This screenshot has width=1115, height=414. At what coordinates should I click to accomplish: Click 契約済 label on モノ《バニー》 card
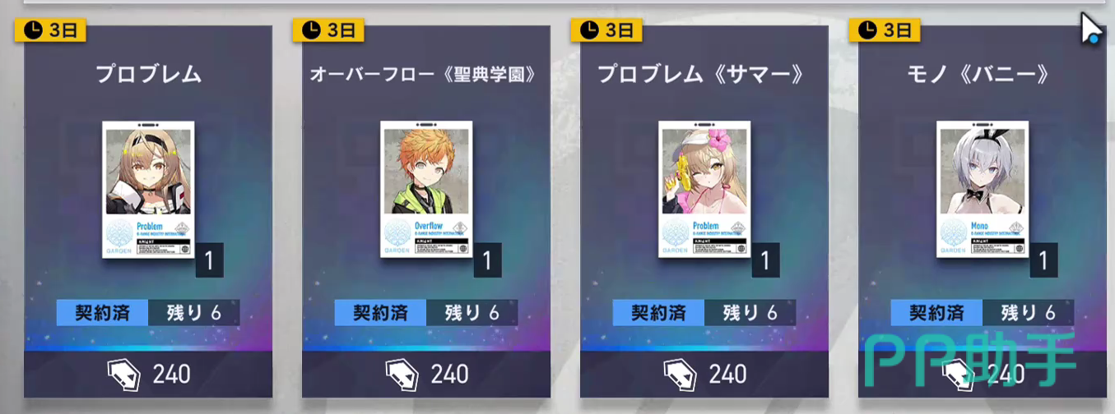click(937, 313)
